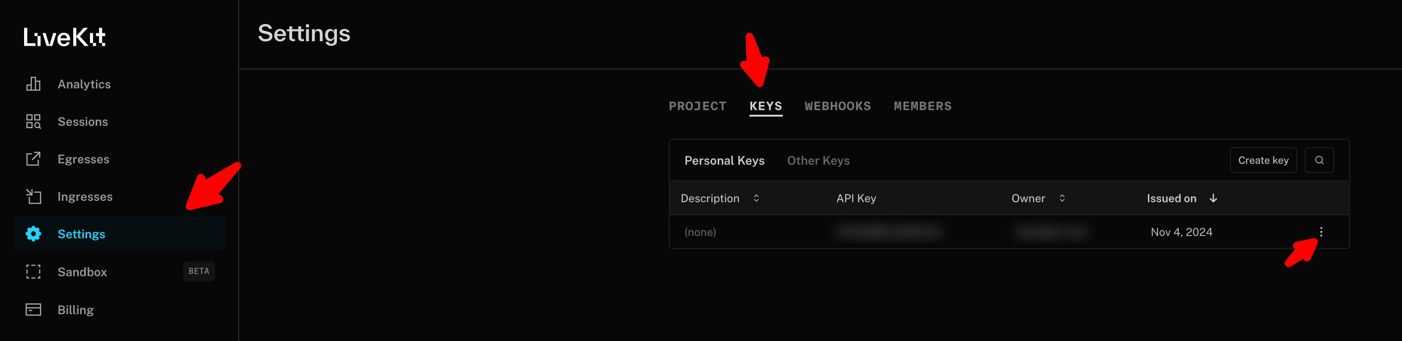Select the Personal Keys view
The width and height of the screenshot is (1402, 341).
coord(724,161)
